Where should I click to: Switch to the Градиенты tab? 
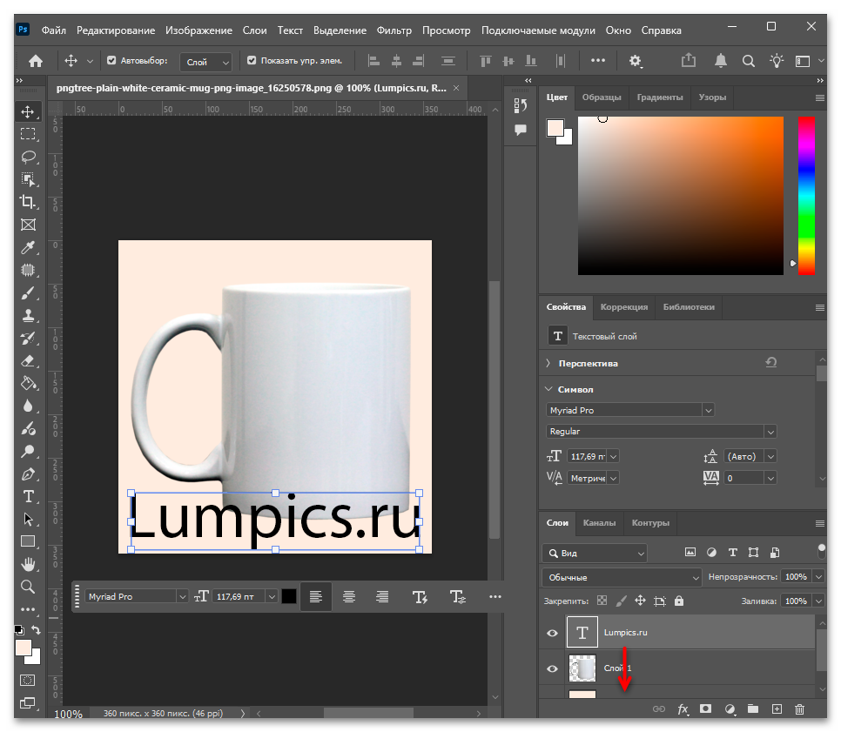[660, 97]
